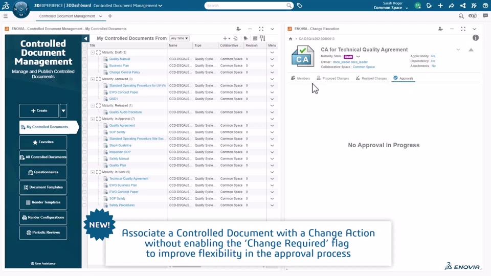Collapse the Maturity: In Work (5) group
This screenshot has width=491, height=276.
pyautogui.click(x=93, y=172)
